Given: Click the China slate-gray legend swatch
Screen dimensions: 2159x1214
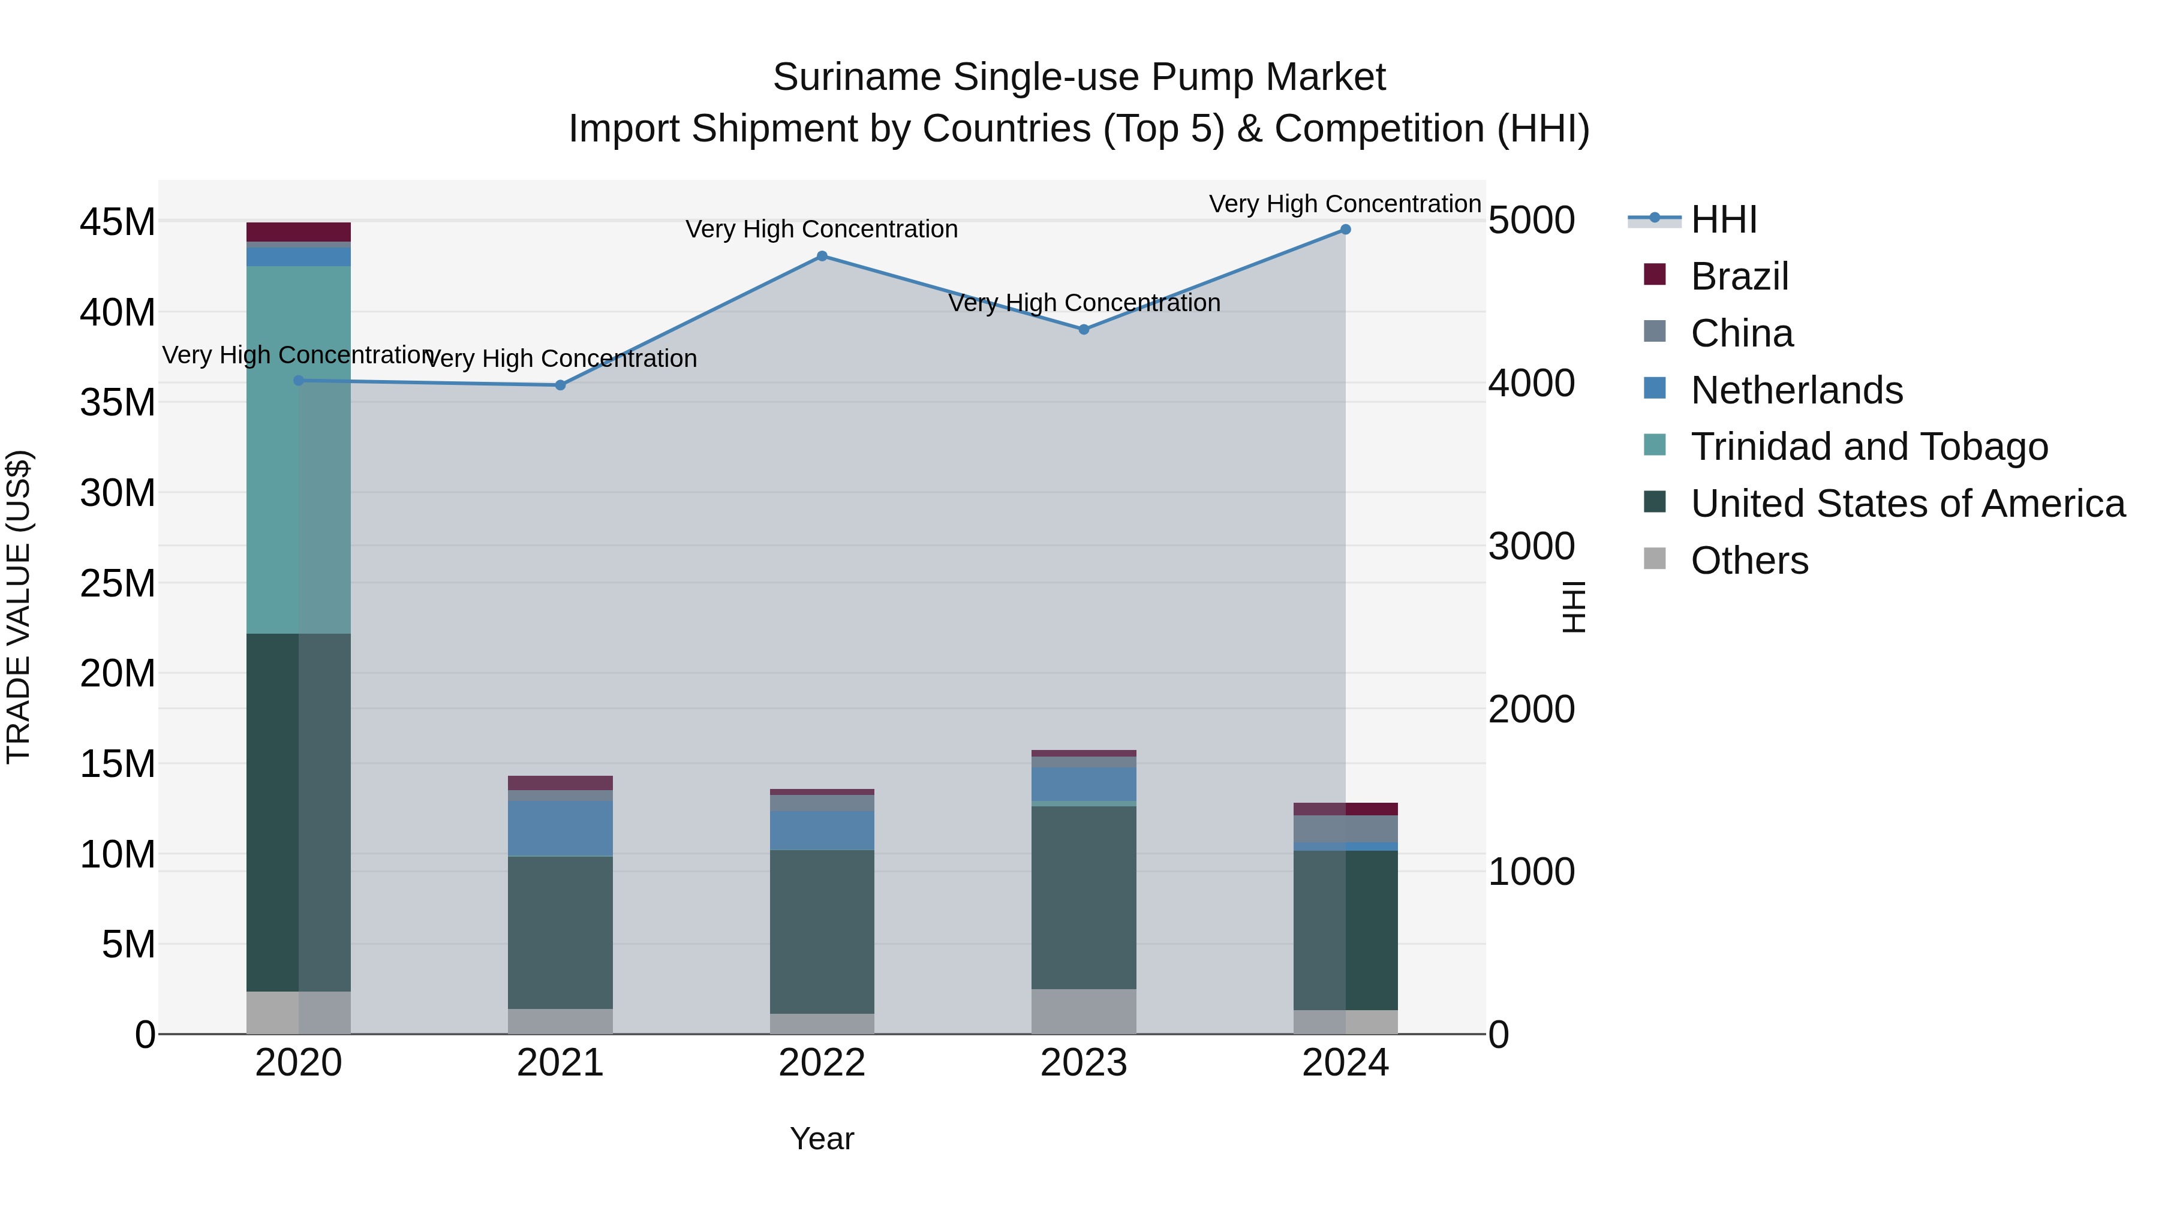Looking at the screenshot, I should [x=1655, y=331].
